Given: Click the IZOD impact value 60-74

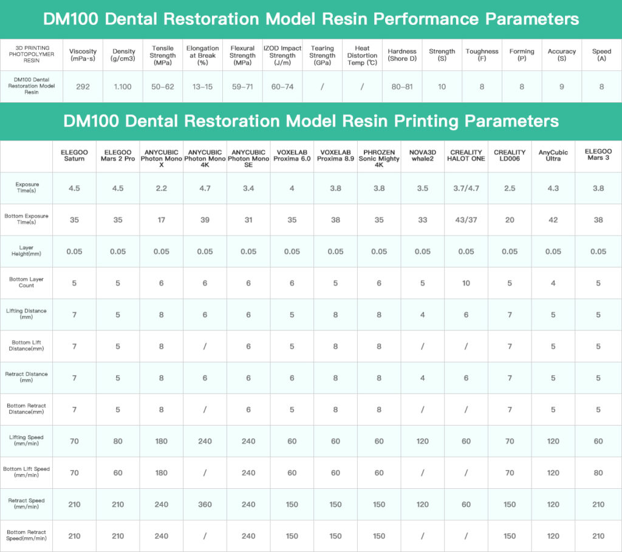Looking at the screenshot, I should pyautogui.click(x=282, y=87).
